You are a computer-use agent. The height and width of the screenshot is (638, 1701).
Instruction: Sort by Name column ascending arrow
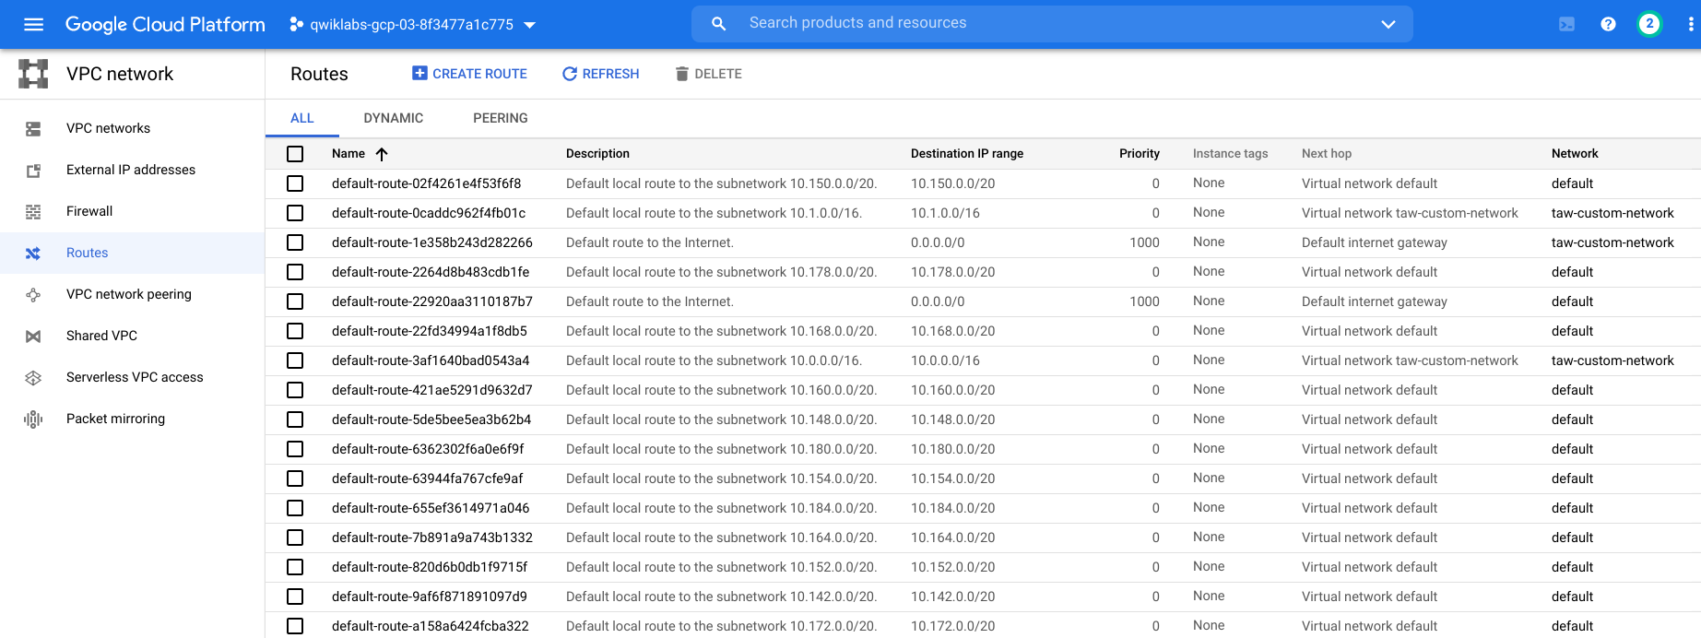coord(382,154)
